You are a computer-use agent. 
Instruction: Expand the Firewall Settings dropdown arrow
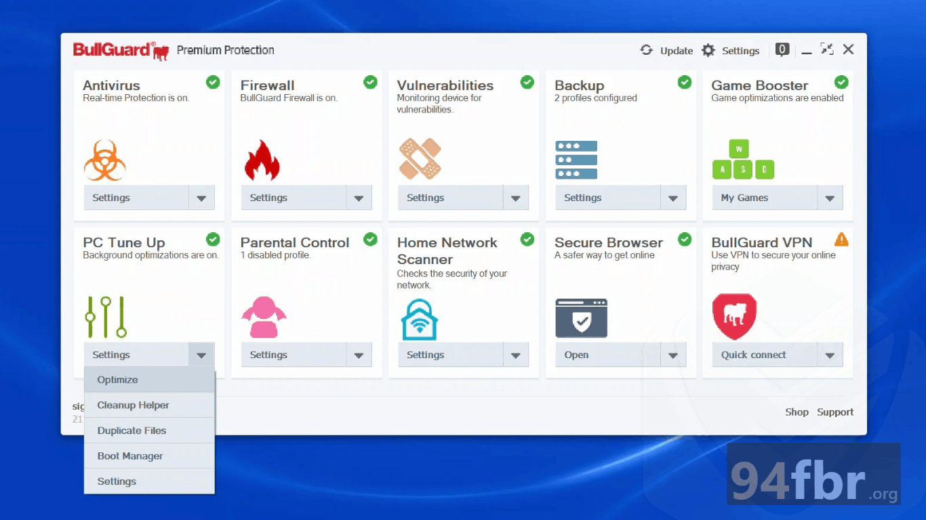(x=359, y=198)
